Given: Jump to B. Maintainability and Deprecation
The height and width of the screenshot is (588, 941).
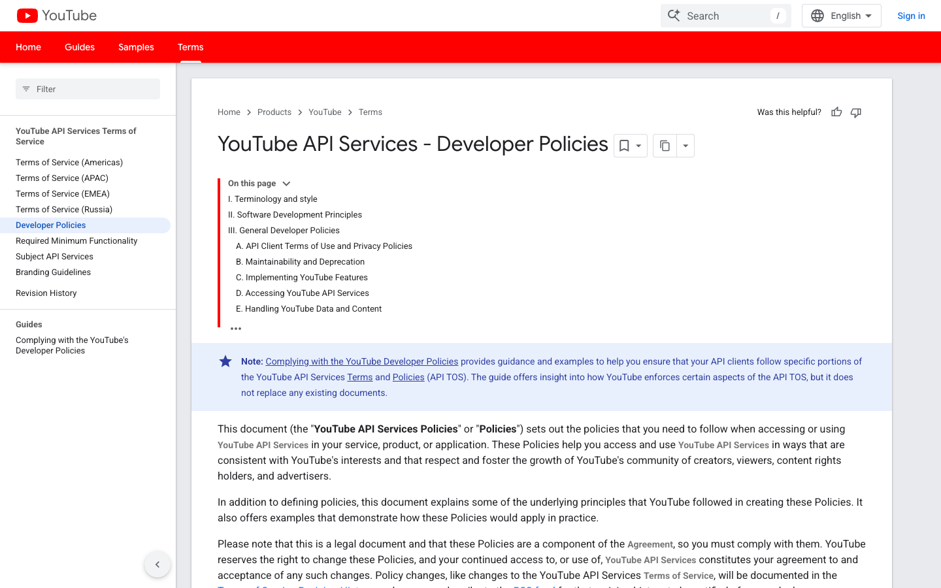Looking at the screenshot, I should [x=300, y=262].
